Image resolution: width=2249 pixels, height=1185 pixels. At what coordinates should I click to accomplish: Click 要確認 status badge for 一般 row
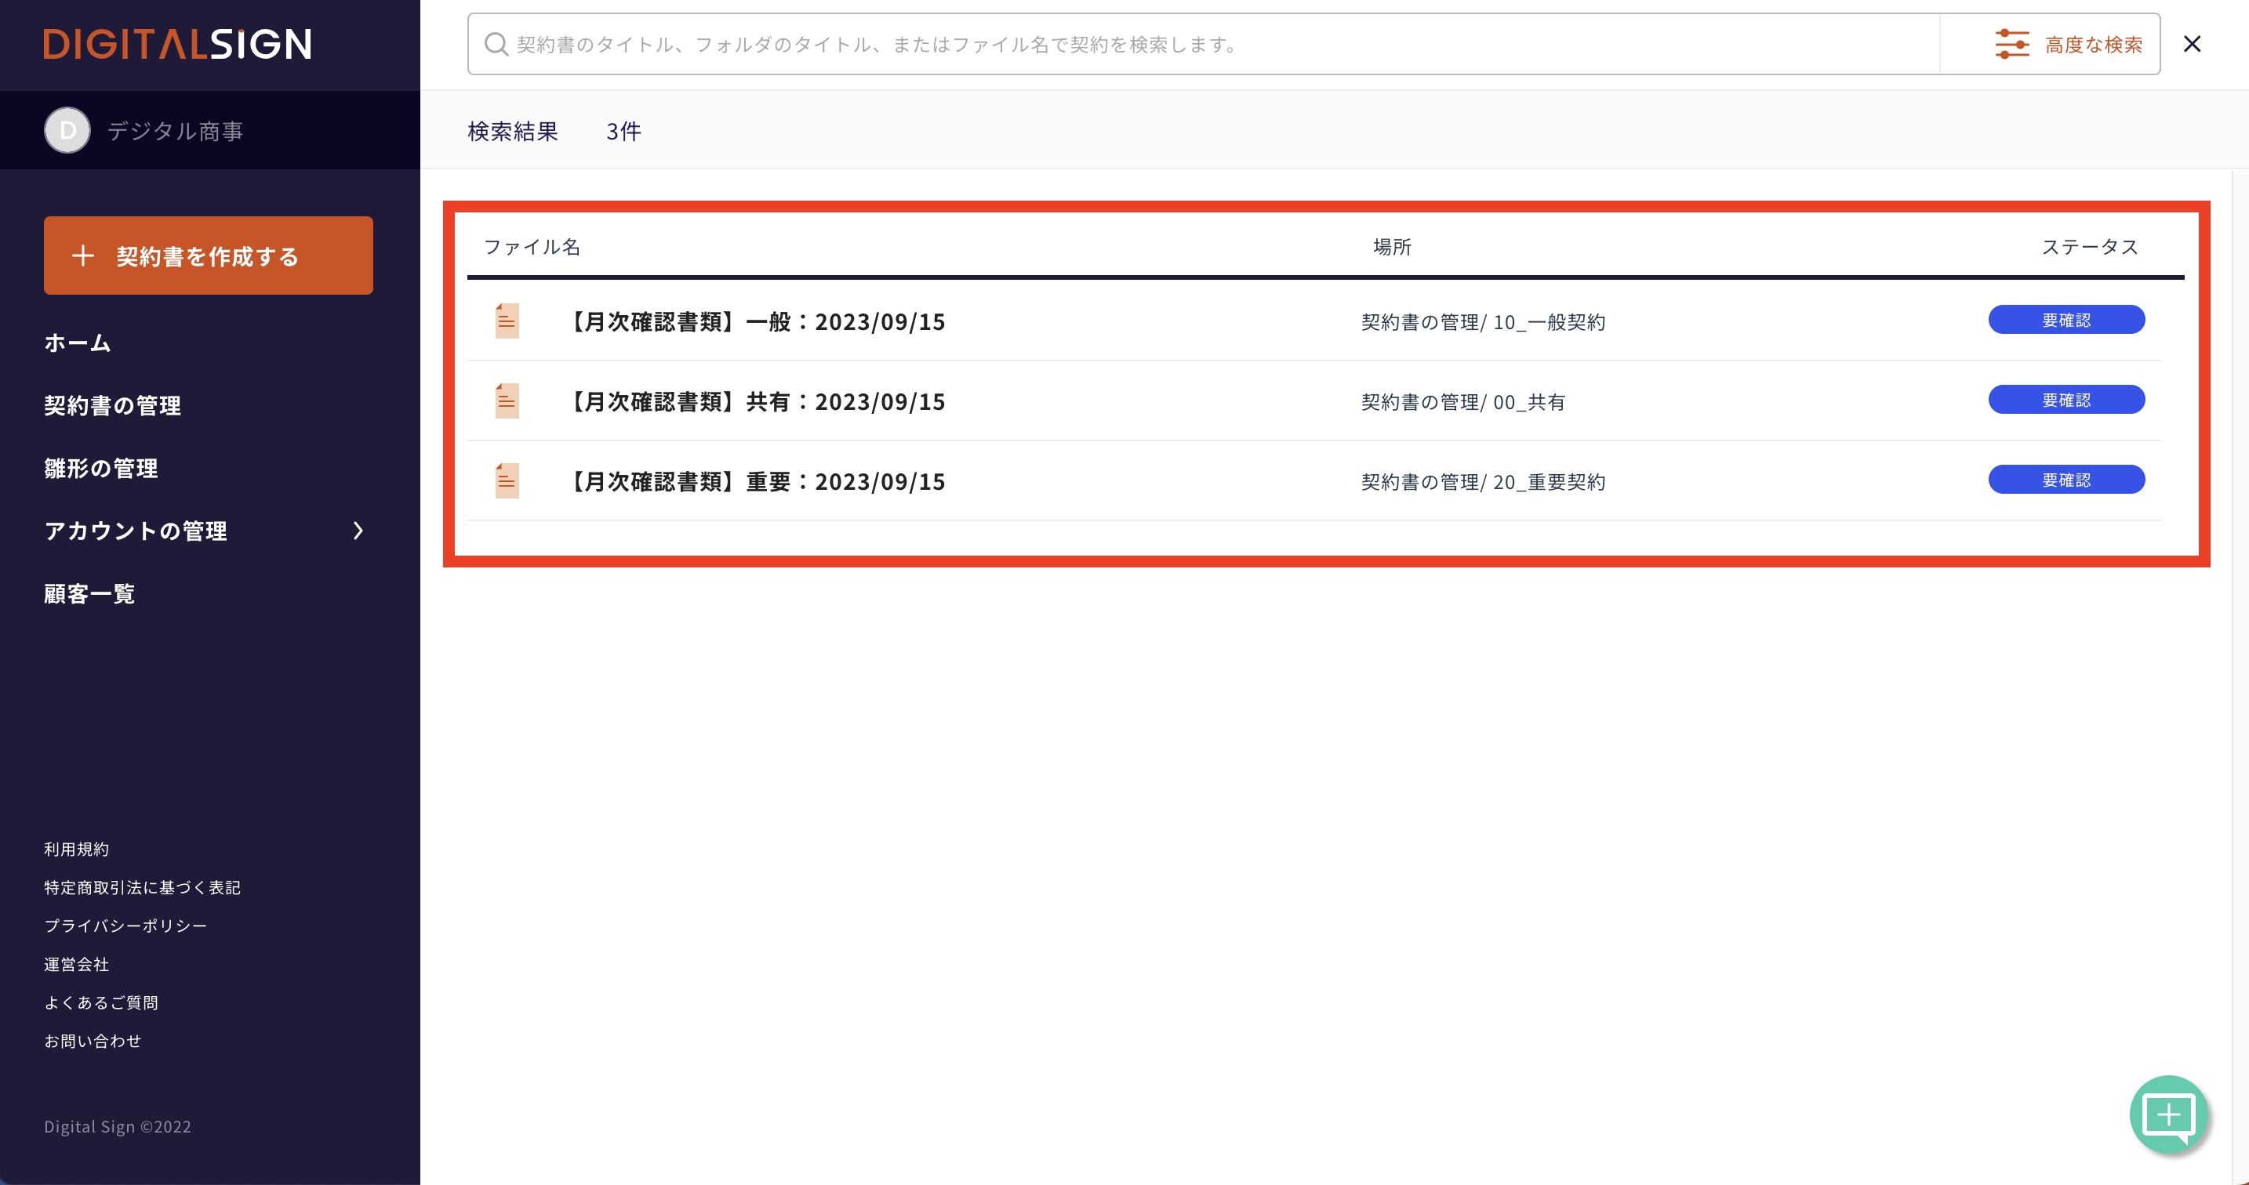click(x=2066, y=321)
